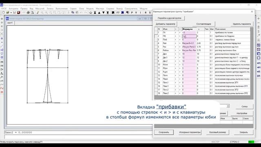
Task: Select the wavy curve tool in left toolbar
Action: 2,85
